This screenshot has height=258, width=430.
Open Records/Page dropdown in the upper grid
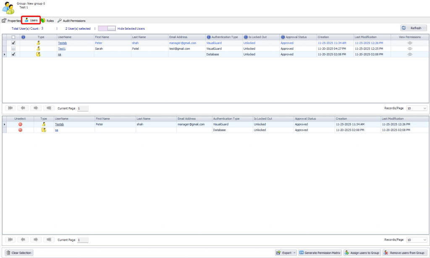[417, 108]
